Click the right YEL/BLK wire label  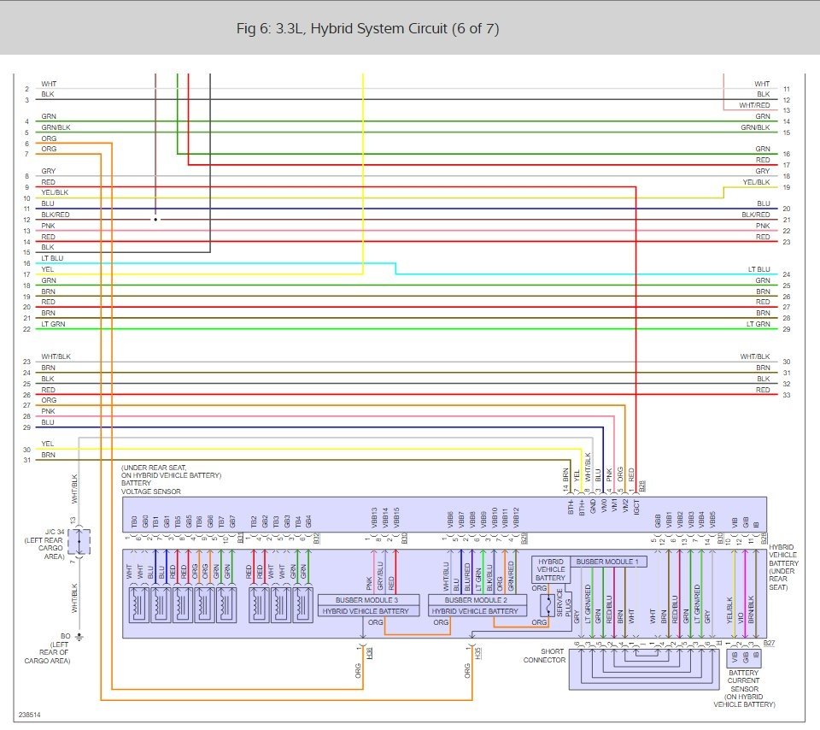click(756, 182)
